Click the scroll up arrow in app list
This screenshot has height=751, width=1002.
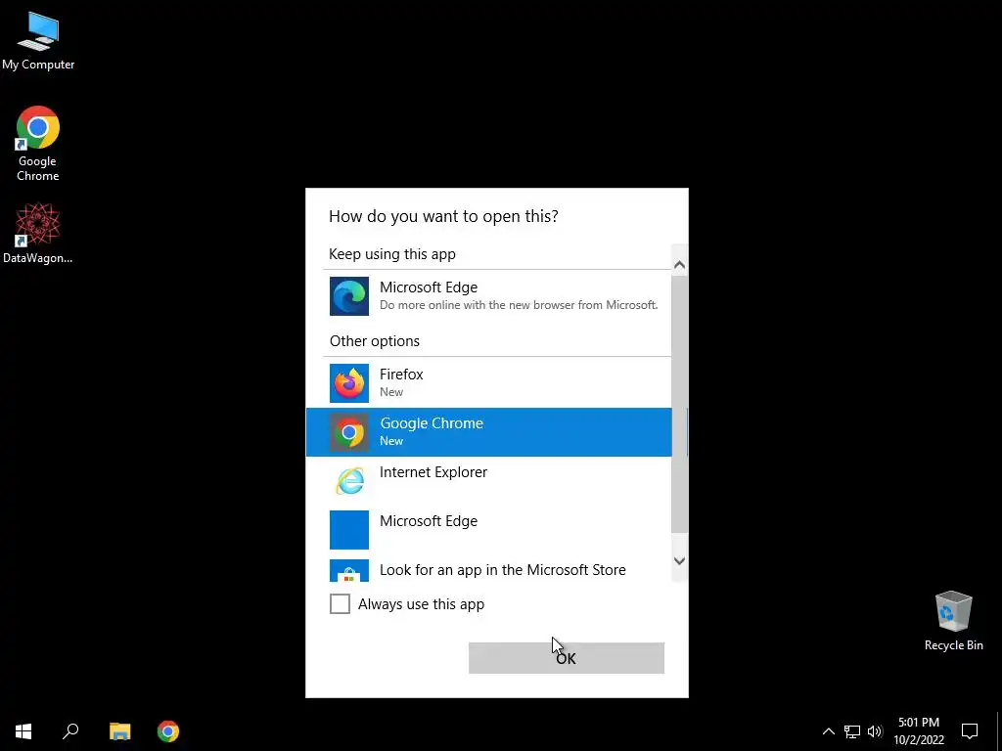pyautogui.click(x=679, y=264)
